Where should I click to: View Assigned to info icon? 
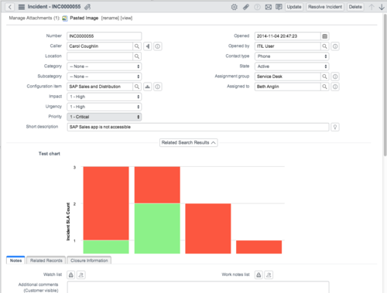click(x=335, y=87)
